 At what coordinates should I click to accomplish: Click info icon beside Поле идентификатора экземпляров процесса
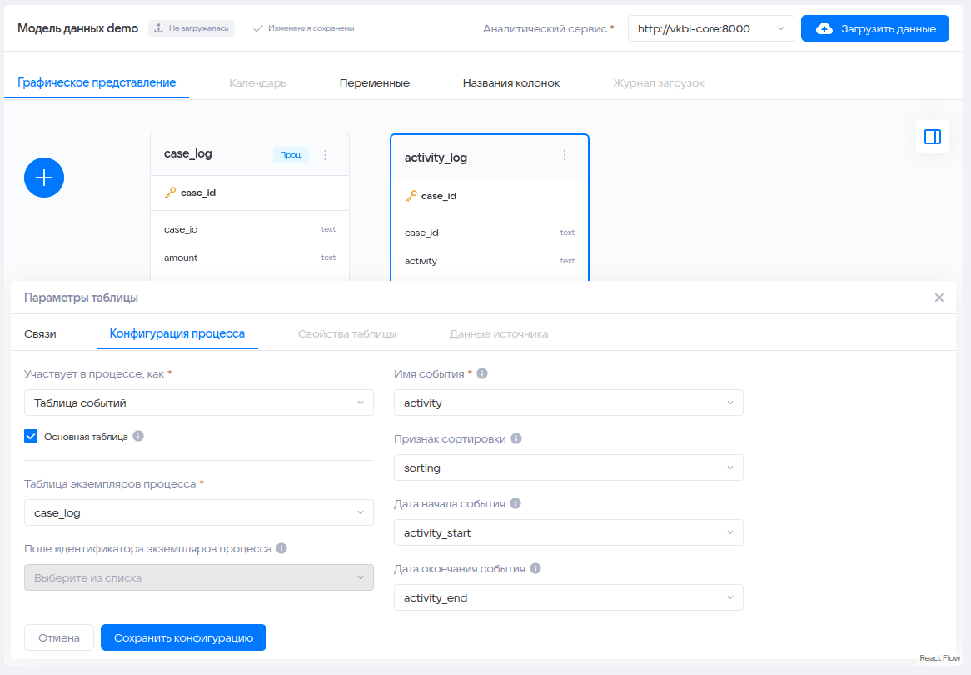[281, 548]
